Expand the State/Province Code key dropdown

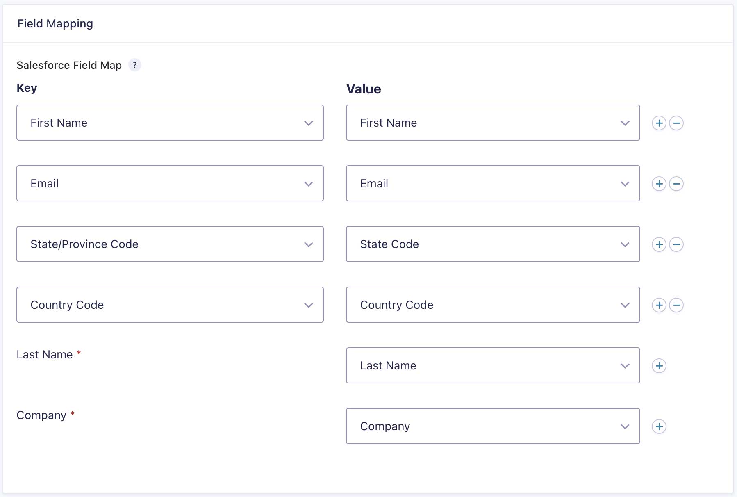point(170,244)
